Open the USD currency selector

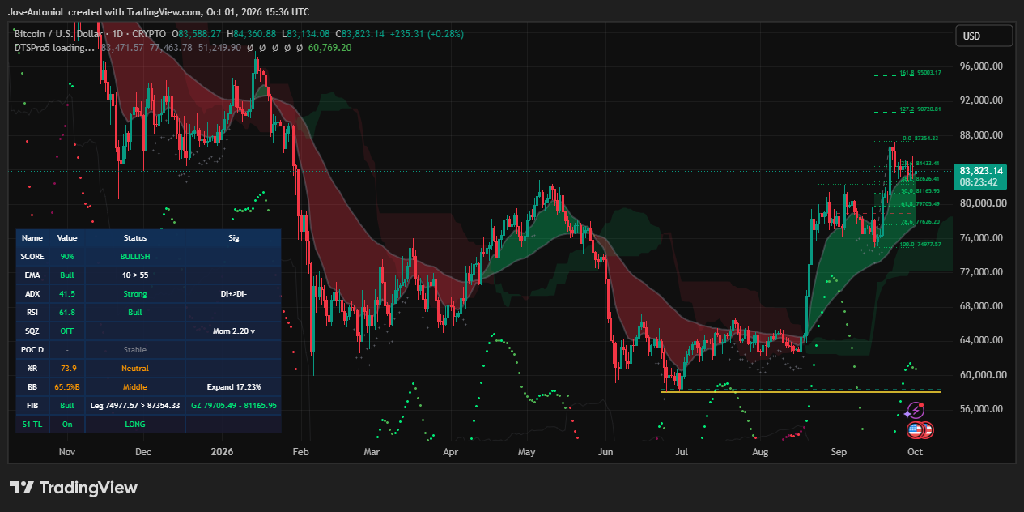tap(984, 36)
